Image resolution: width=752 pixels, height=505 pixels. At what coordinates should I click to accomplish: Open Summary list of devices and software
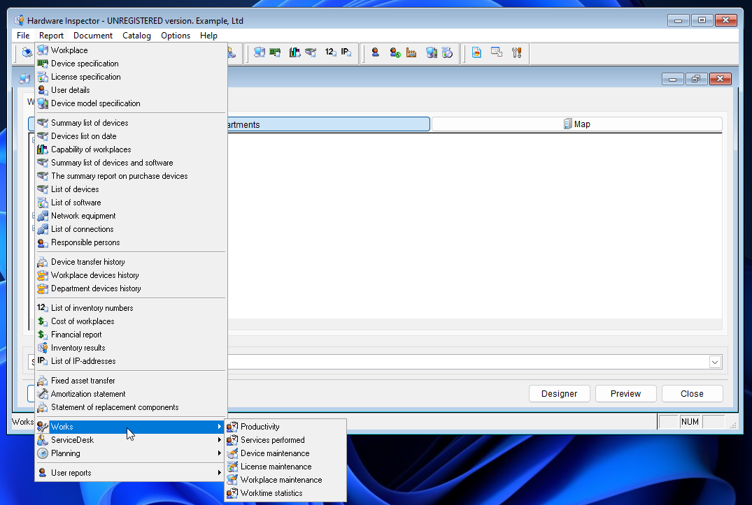pyautogui.click(x=131, y=163)
